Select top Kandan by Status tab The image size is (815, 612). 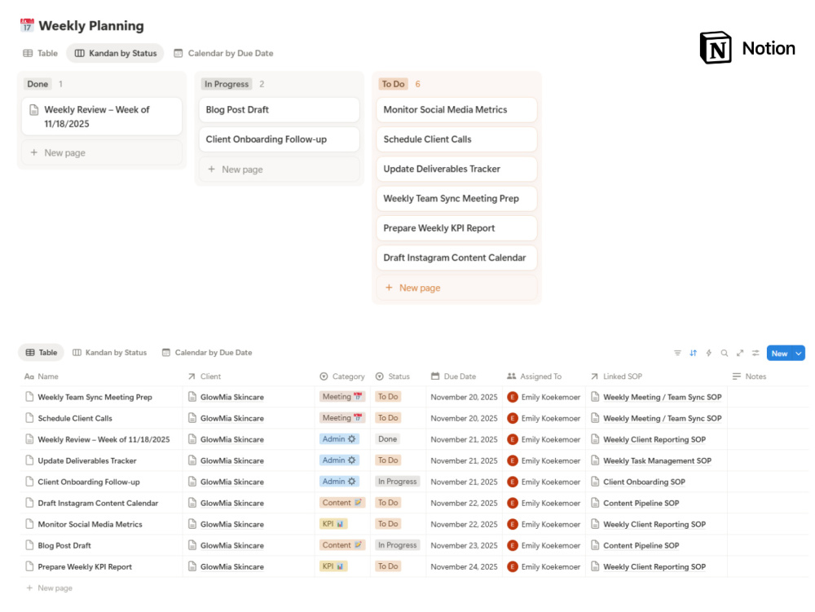tap(116, 53)
